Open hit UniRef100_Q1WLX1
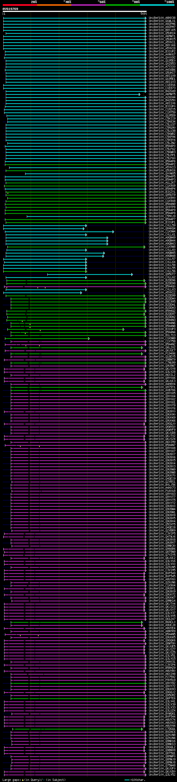The image size is (177, 782). click(x=162, y=21)
